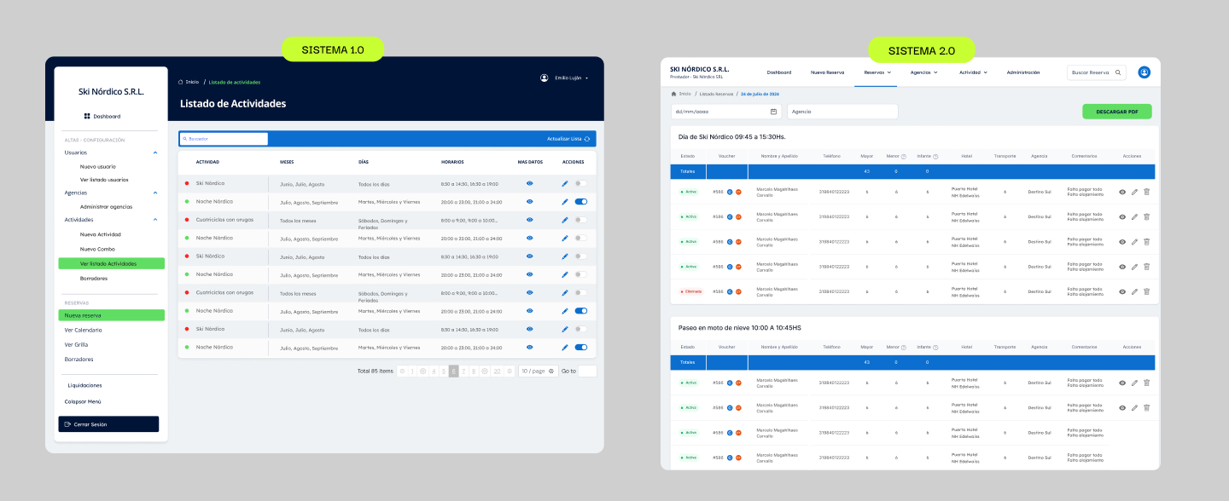Edit the Eliminada reservation with the pencil
Viewport: 1229px width, 501px height.
(x=1134, y=291)
